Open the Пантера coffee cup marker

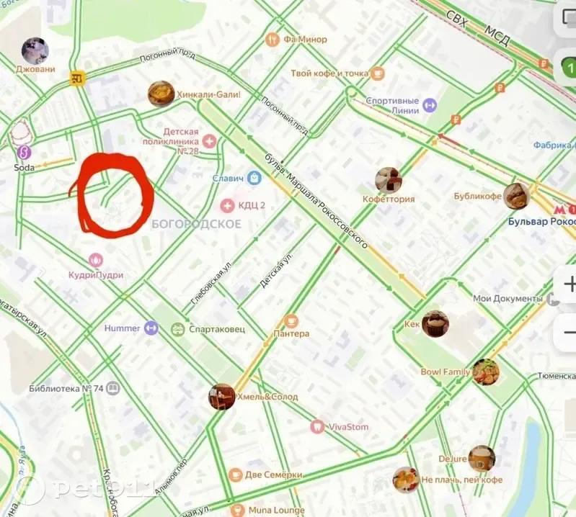pyautogui.click(x=291, y=322)
